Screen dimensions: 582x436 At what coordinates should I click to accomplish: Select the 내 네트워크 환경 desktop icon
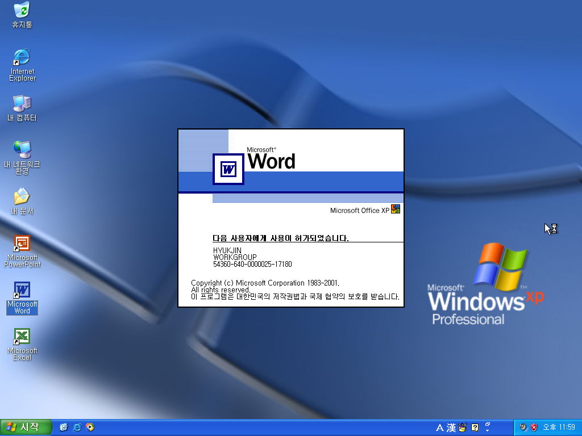pyautogui.click(x=22, y=158)
